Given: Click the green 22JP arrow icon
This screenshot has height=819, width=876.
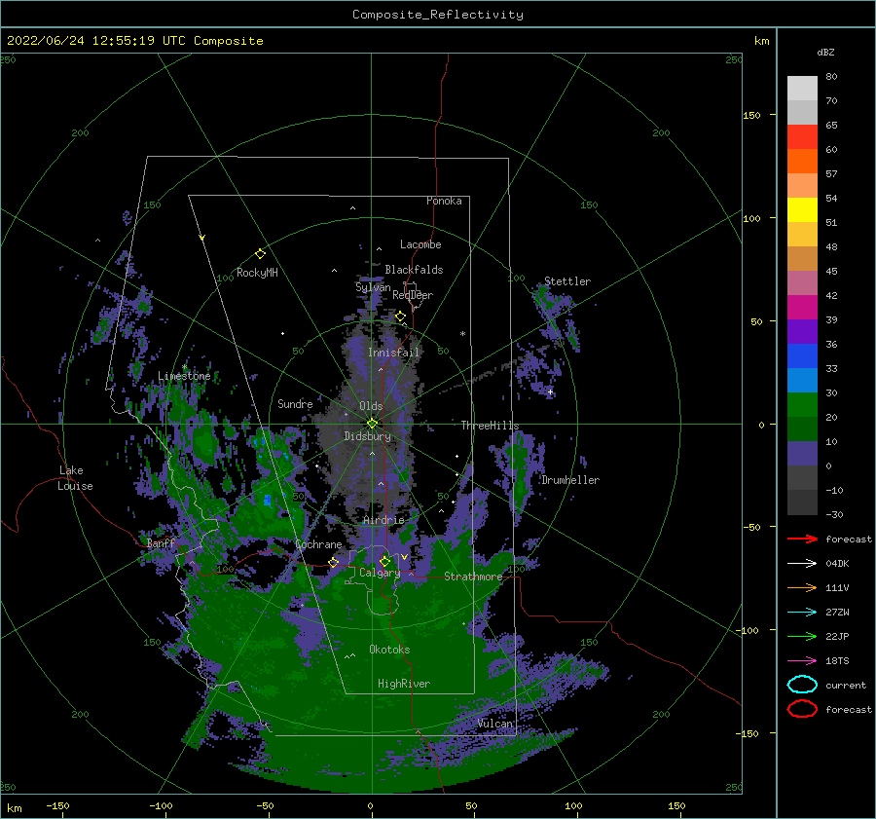Looking at the screenshot, I should (802, 636).
